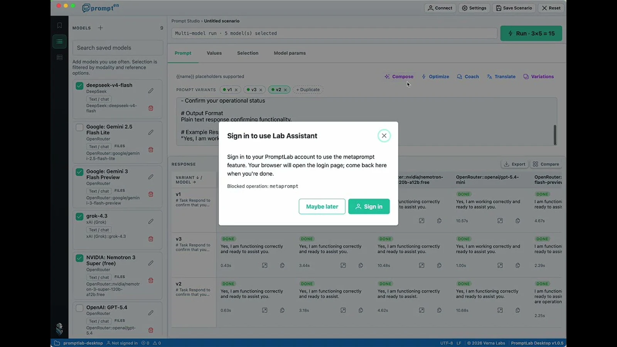Viewport: 617px width, 347px height.
Task: Remove variant v2 with its x
Action: coord(285,90)
